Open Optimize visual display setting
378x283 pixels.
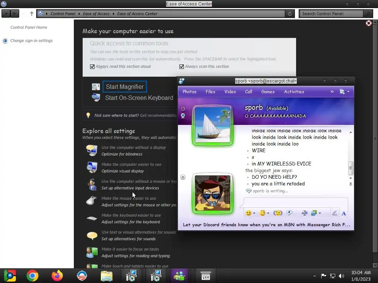point(123,171)
